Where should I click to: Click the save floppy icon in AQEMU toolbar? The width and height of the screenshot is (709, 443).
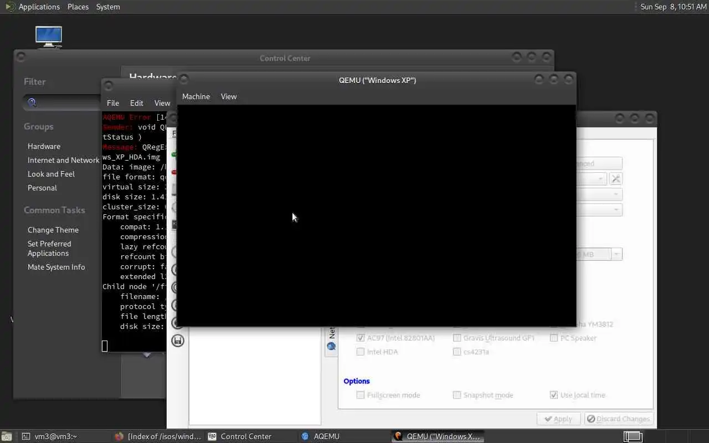click(x=177, y=341)
